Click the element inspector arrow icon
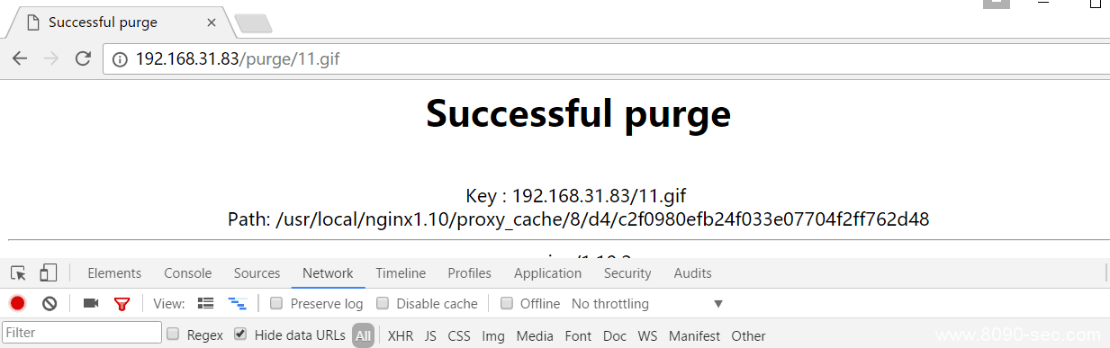The height and width of the screenshot is (348, 1110). click(18, 273)
